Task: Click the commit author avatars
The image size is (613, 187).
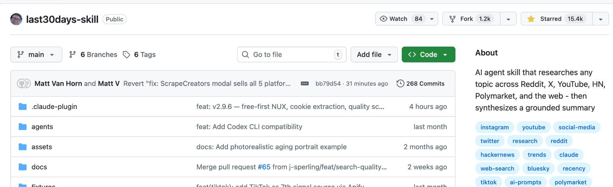Action: pyautogui.click(x=24, y=83)
